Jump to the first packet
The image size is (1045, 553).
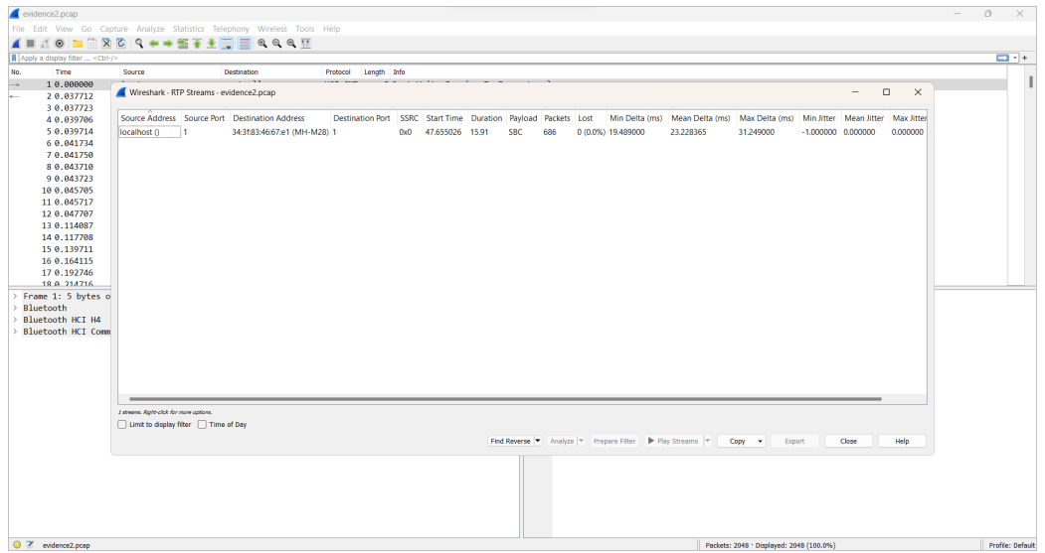197,44
